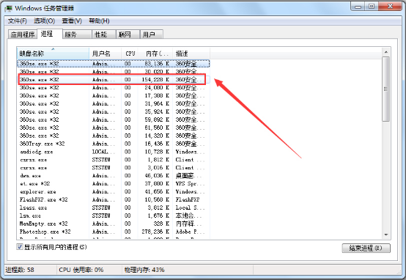Screen dimensions: 406x280
Task: Sort processes by 用户名 column header
Action: pyautogui.click(x=105, y=54)
